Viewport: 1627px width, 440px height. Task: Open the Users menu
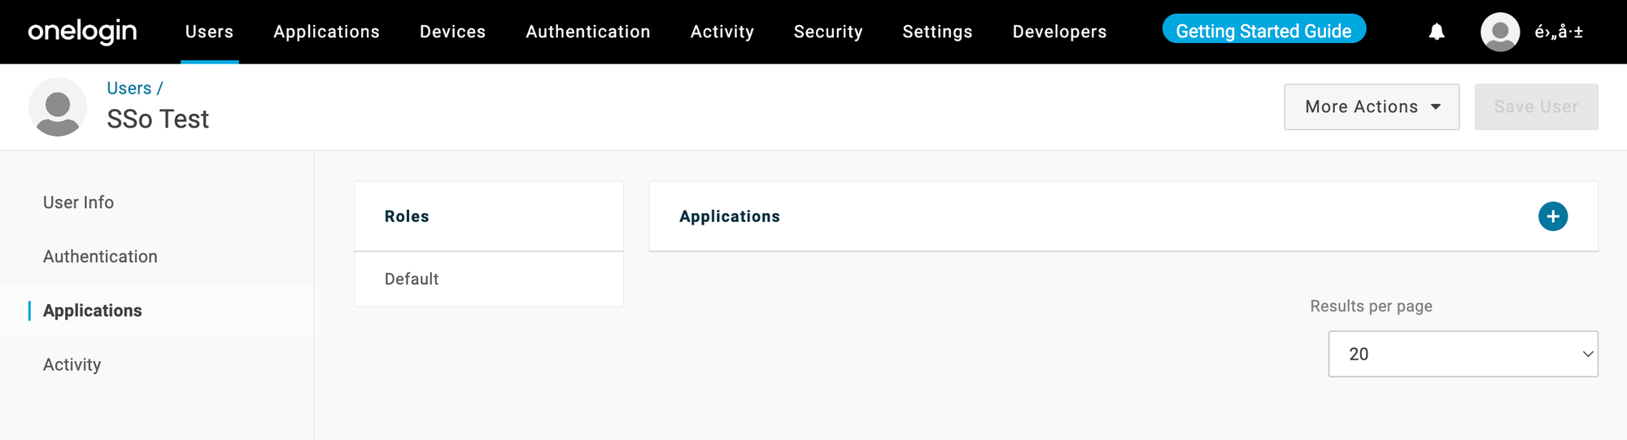click(x=209, y=32)
